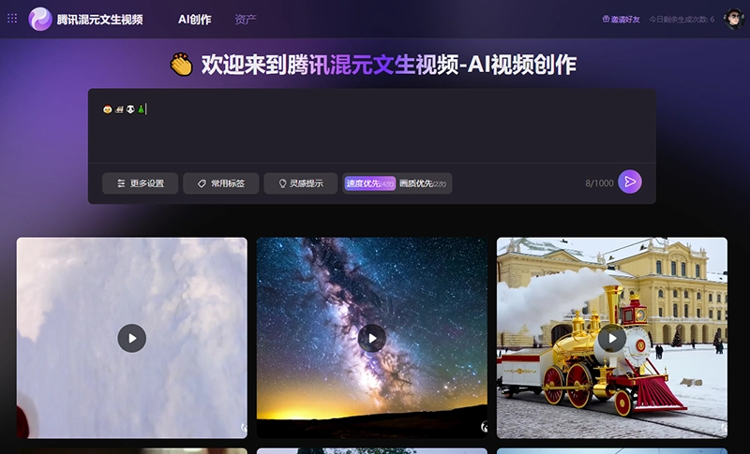Click the 8/1000 character count
The image size is (750, 454).
click(x=599, y=183)
